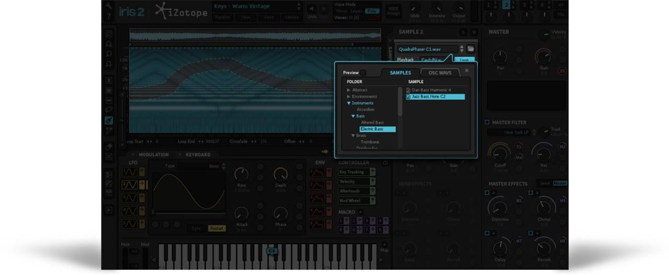The height and width of the screenshot is (275, 669).
Task: Select the brush selection tool
Action: point(109,120)
